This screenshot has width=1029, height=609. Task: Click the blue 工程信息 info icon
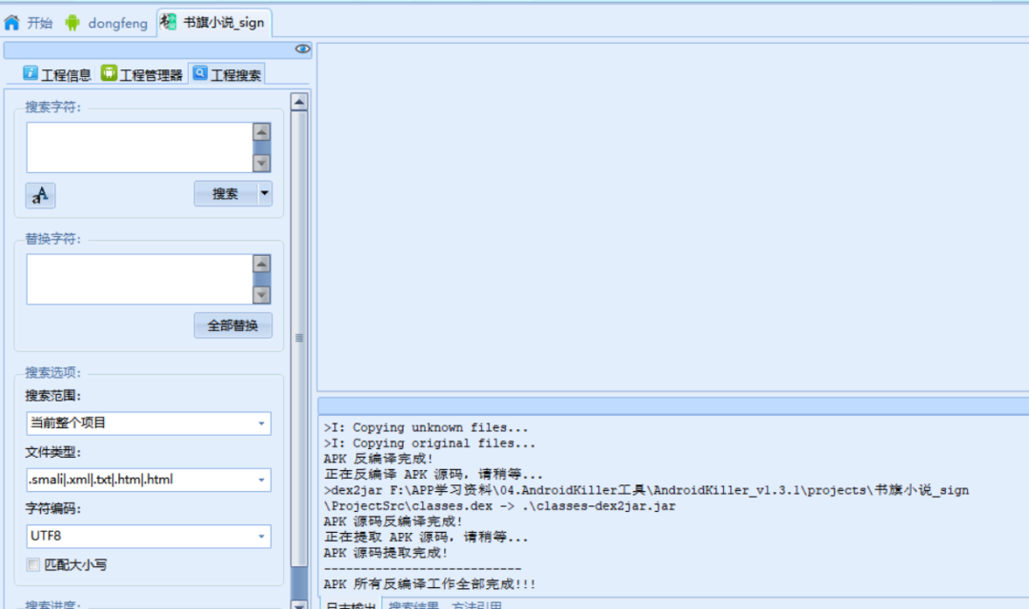(x=30, y=72)
